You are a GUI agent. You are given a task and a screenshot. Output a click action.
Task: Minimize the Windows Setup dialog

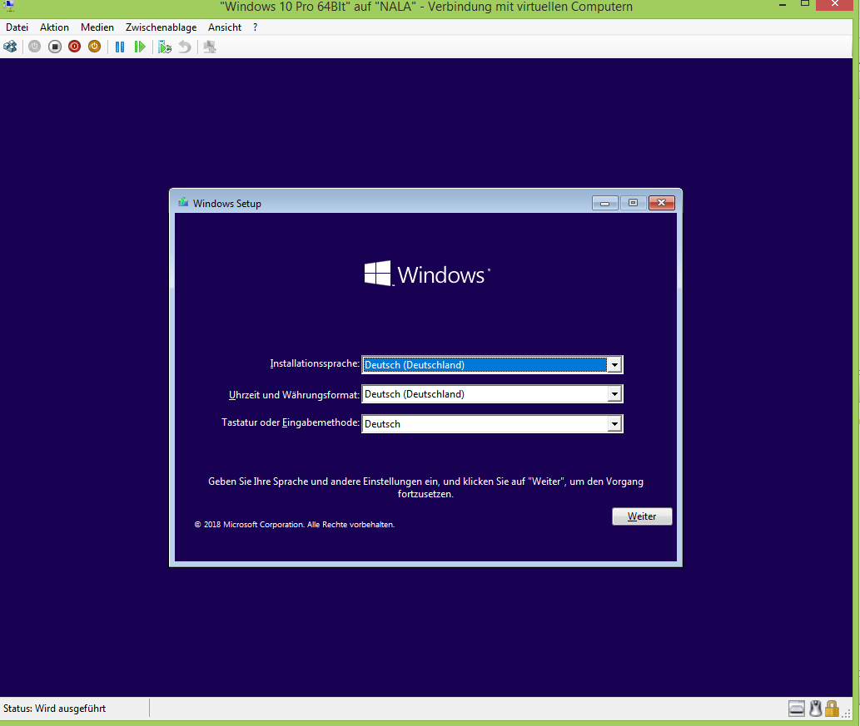pyautogui.click(x=605, y=203)
